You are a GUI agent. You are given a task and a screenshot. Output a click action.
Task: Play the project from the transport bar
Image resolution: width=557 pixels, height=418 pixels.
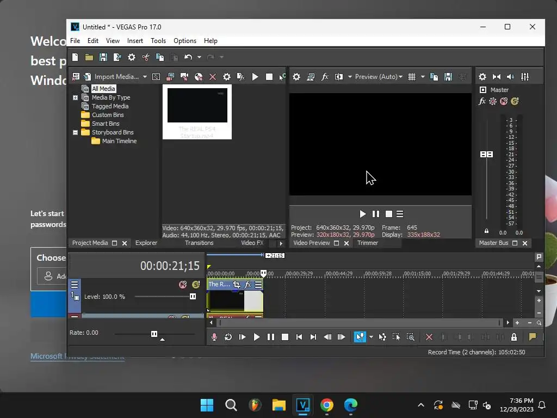tap(257, 337)
